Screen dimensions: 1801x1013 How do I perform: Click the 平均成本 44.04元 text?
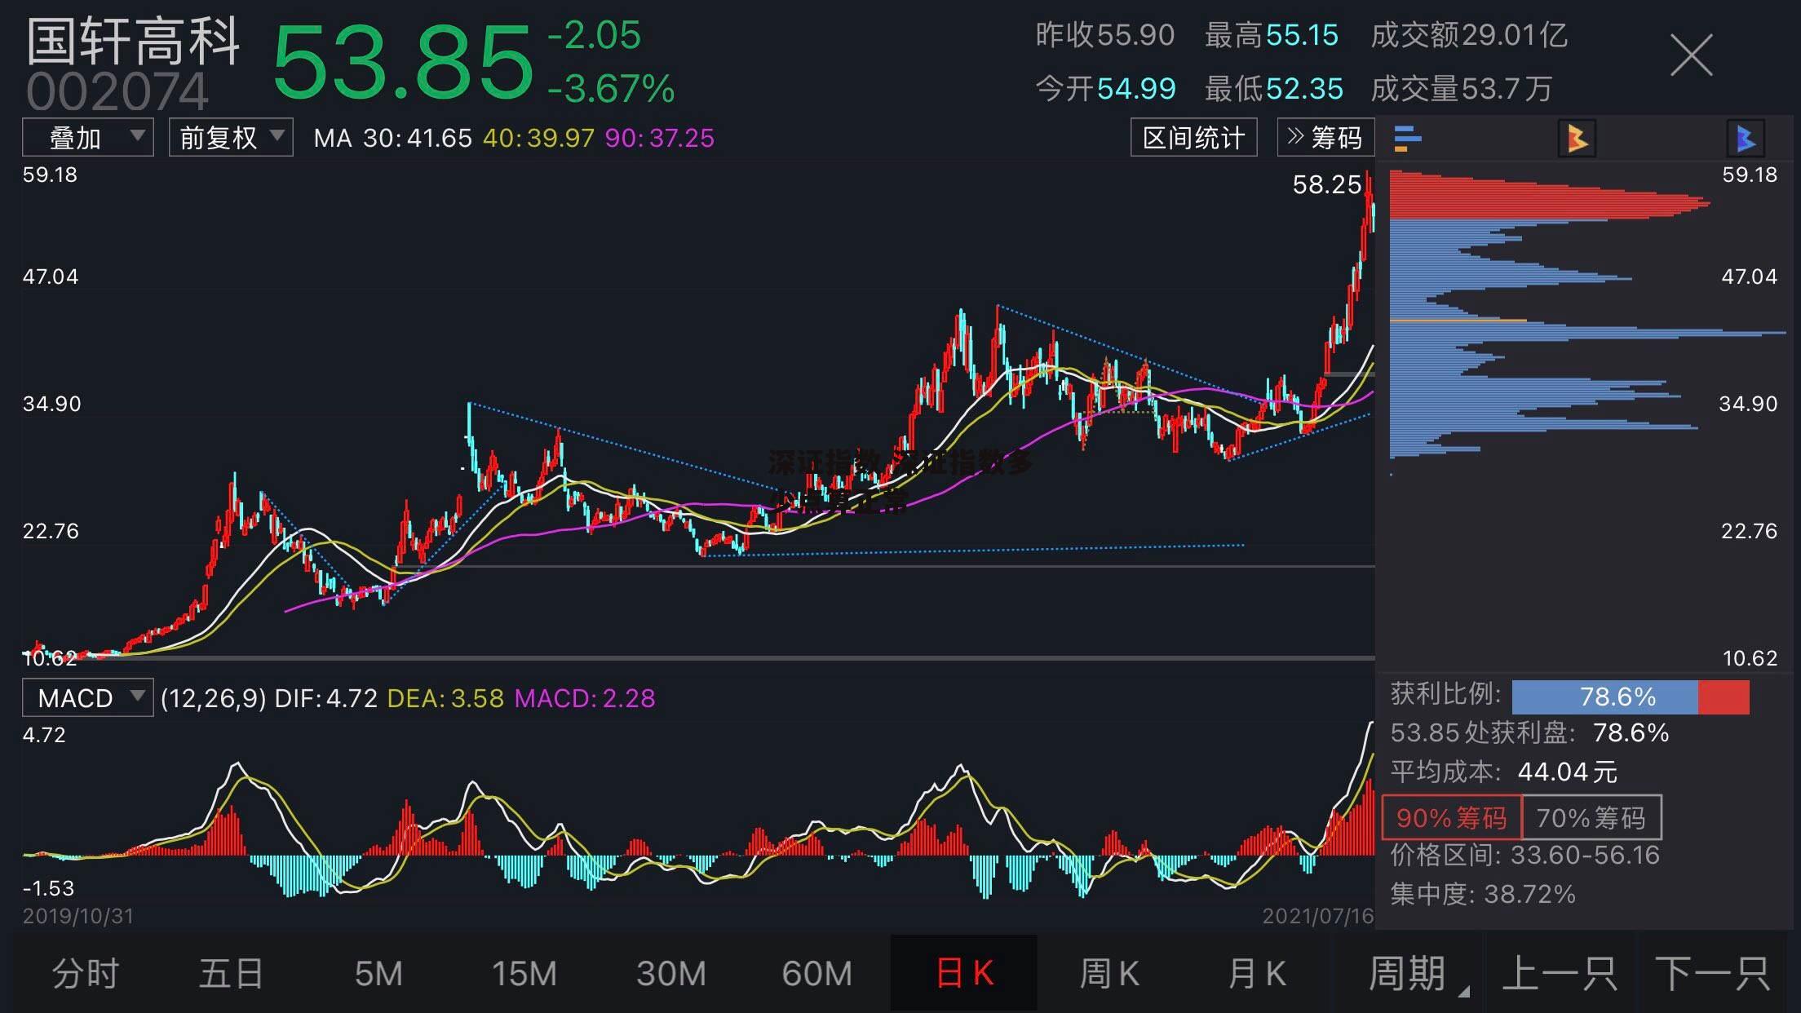(1503, 772)
